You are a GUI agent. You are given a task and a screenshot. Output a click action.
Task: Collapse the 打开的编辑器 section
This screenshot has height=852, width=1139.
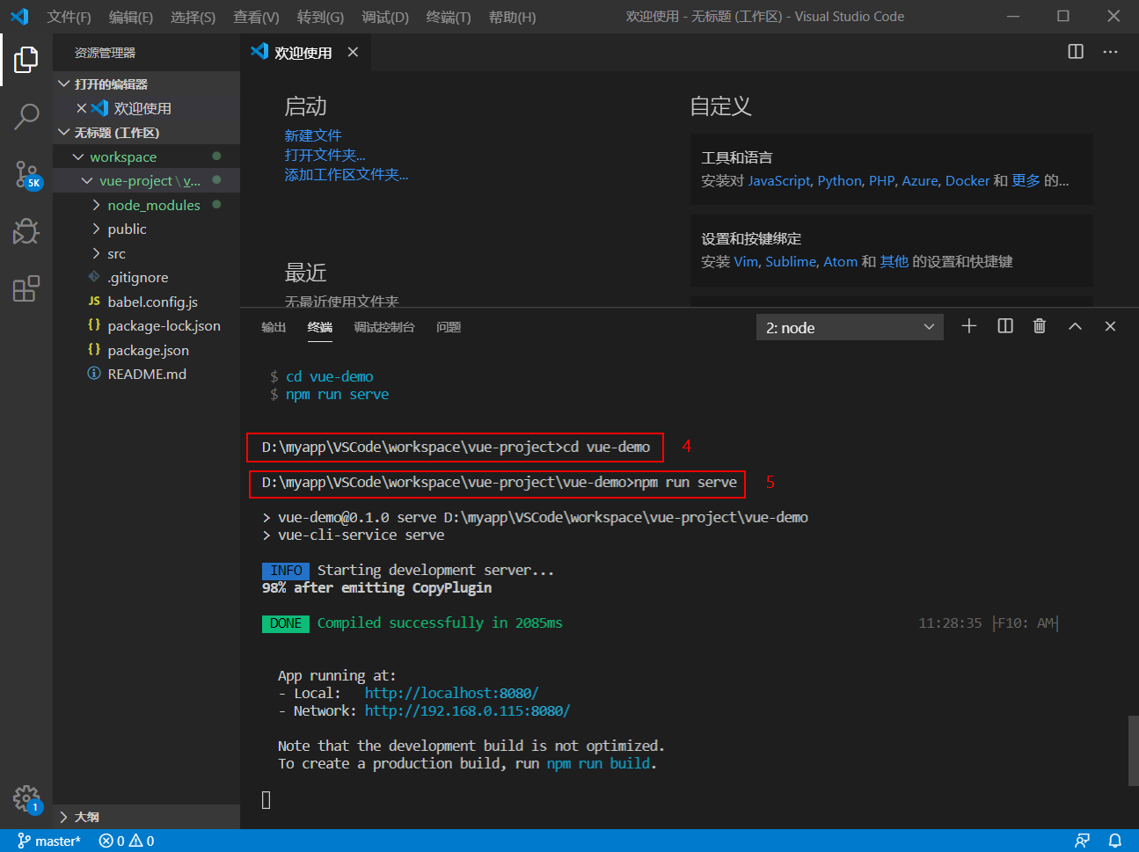tap(146, 84)
